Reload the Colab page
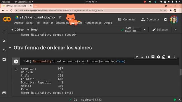 click(x=11, y=10)
